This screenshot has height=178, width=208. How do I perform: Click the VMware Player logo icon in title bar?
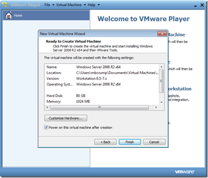tap(5, 5)
